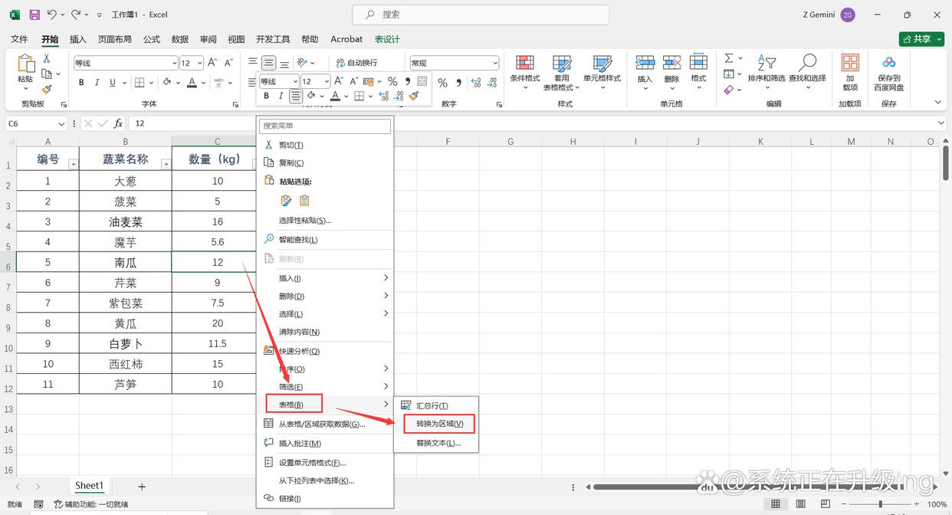Click the 排序和筛选 sort and filter icon
The height and width of the screenshot is (515, 952).
767,63
